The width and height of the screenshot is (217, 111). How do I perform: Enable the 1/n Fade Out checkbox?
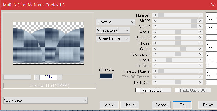[137, 90]
